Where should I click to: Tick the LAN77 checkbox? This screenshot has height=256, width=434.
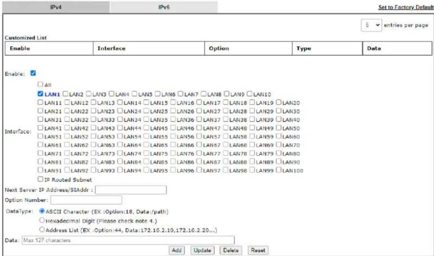[199, 153]
